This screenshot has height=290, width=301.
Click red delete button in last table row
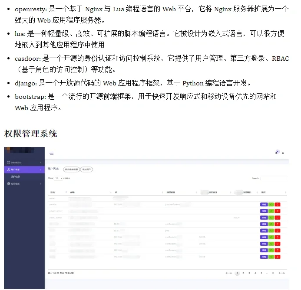pos(278,257)
